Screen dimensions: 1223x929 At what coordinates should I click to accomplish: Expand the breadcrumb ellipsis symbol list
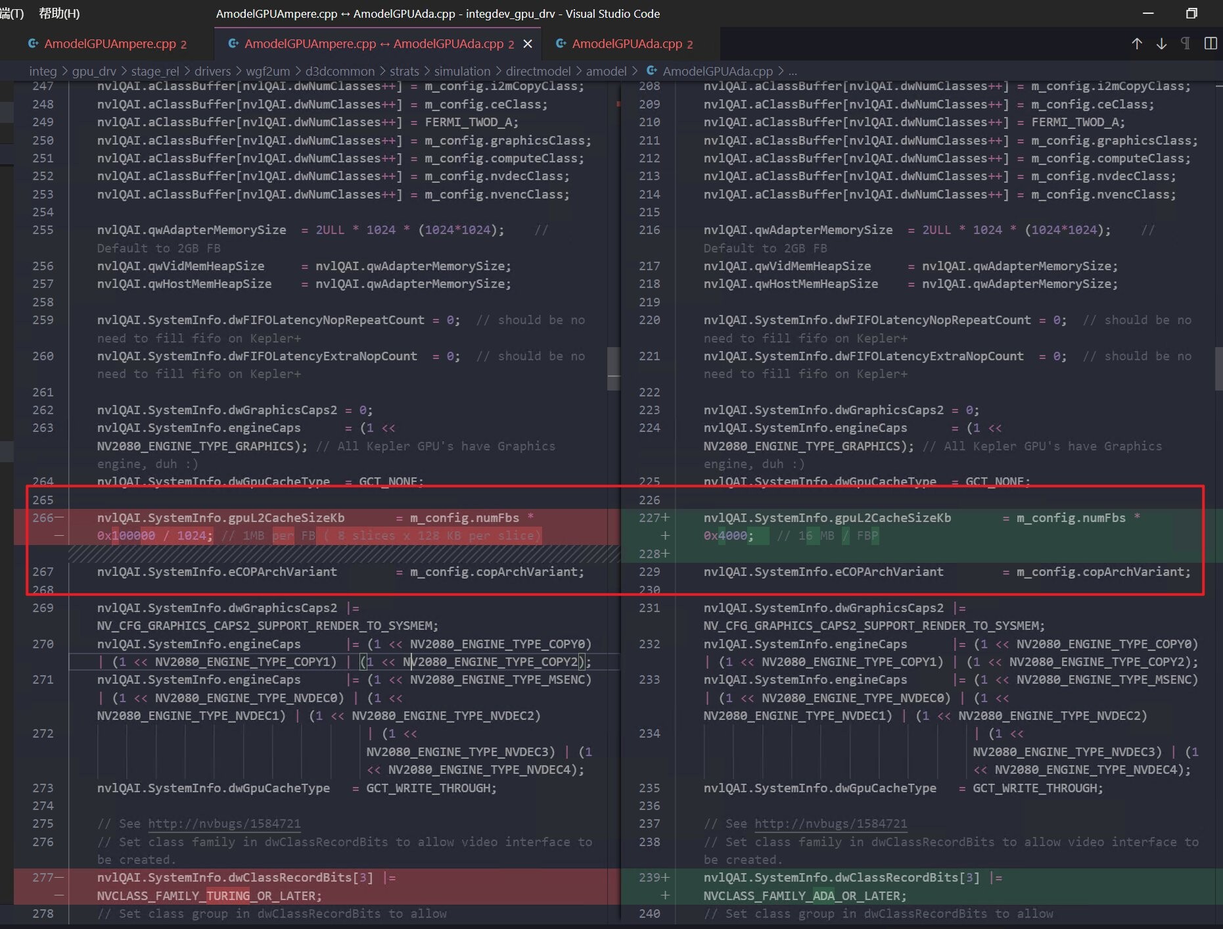pos(792,71)
